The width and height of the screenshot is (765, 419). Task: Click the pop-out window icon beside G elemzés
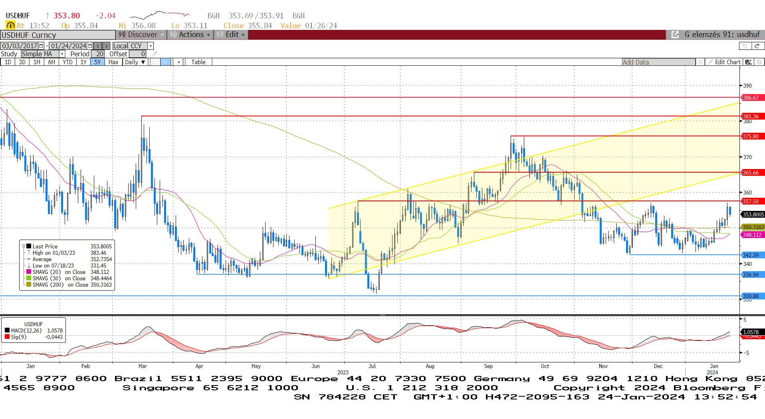coord(675,35)
